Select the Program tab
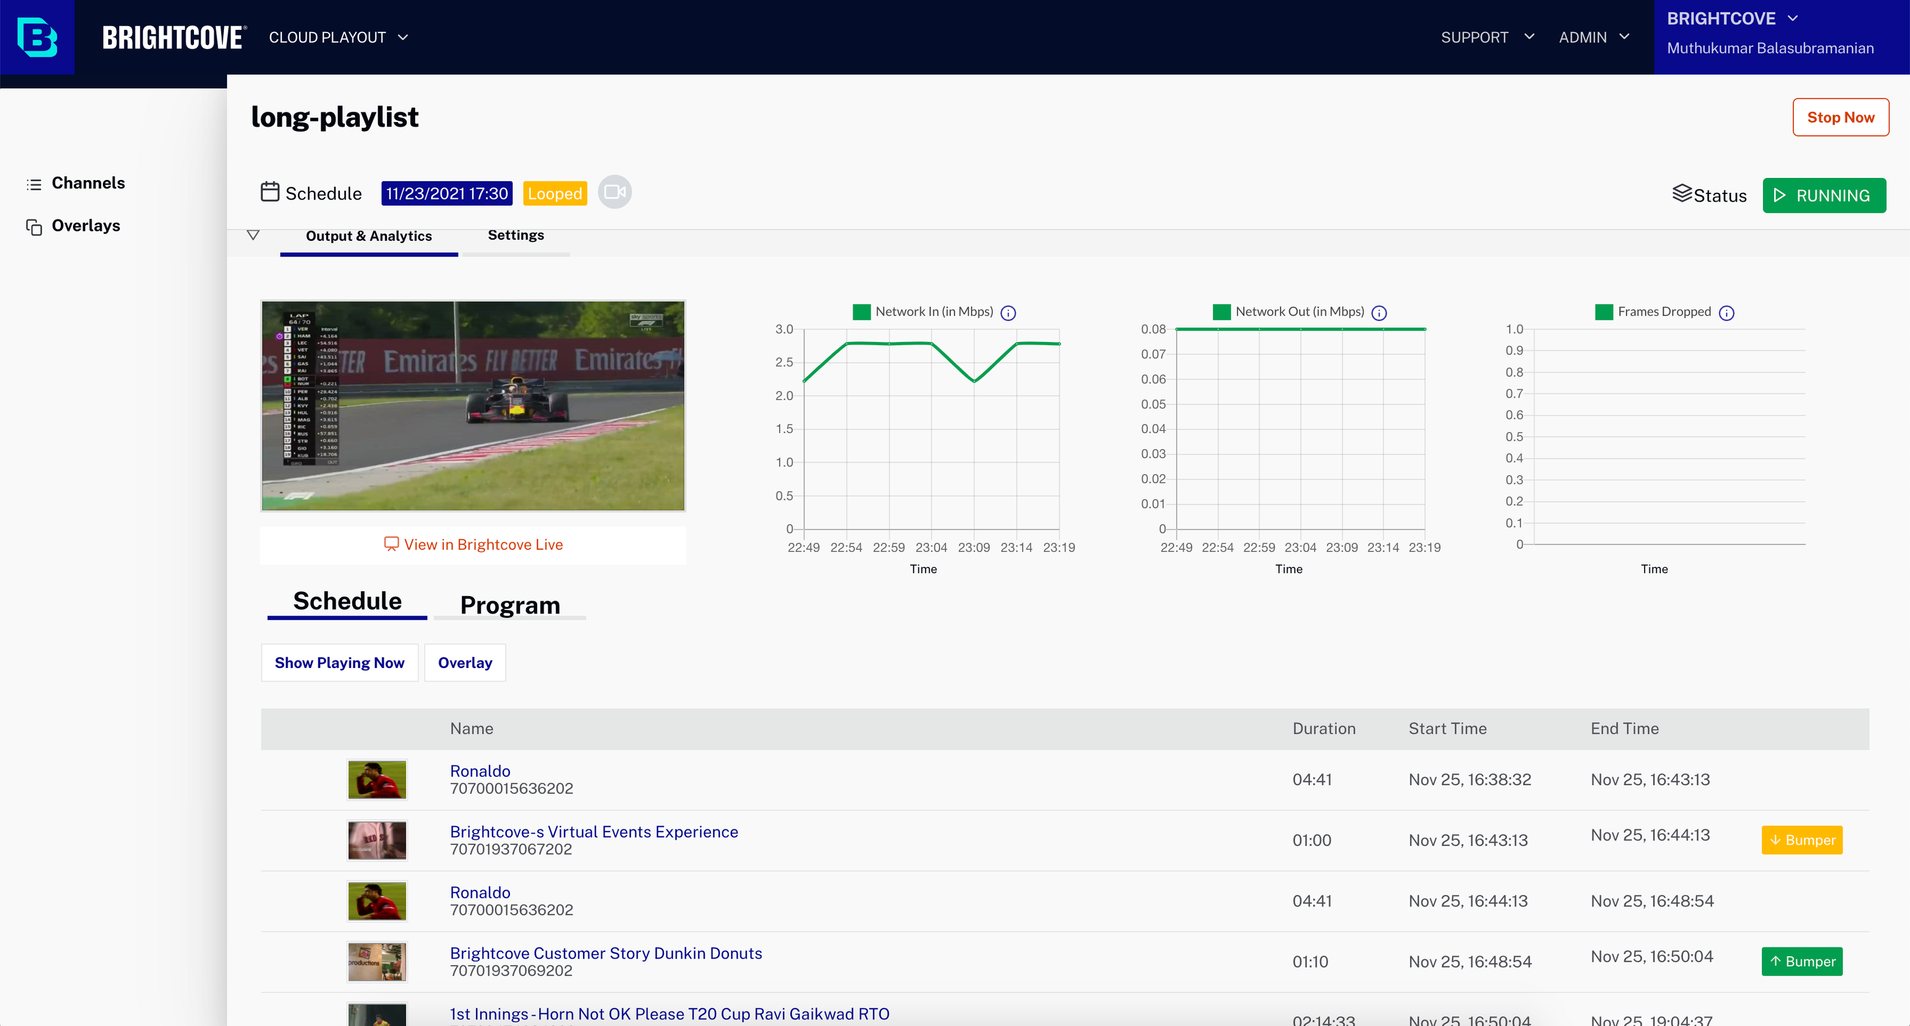The width and height of the screenshot is (1910, 1026). click(x=510, y=605)
